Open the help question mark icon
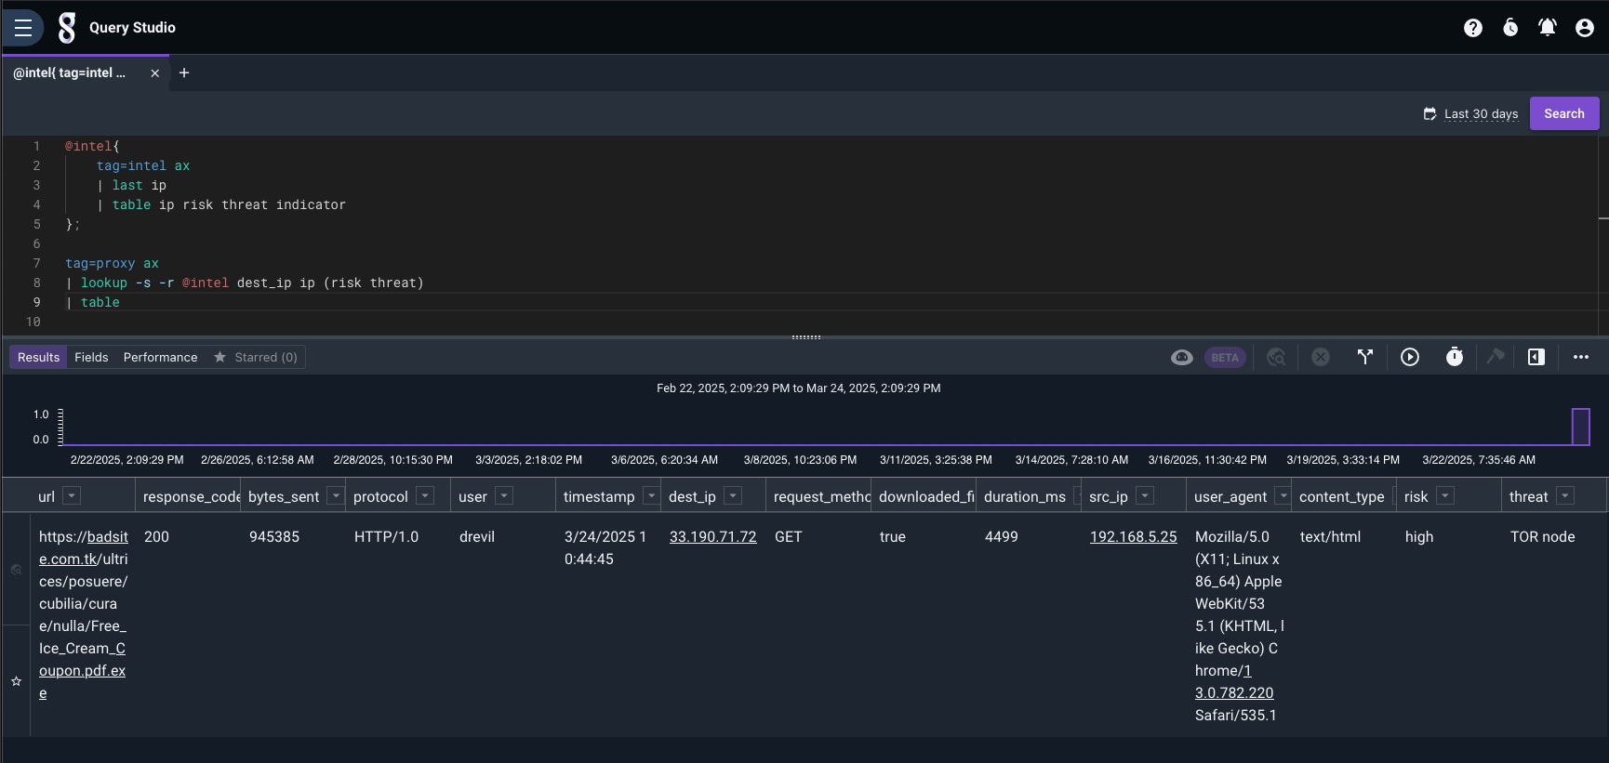Screen dimensions: 1609x763 coord(1473,28)
